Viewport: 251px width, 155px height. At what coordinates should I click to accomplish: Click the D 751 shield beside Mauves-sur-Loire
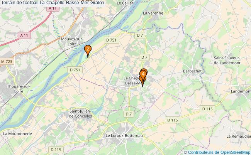[112, 40]
